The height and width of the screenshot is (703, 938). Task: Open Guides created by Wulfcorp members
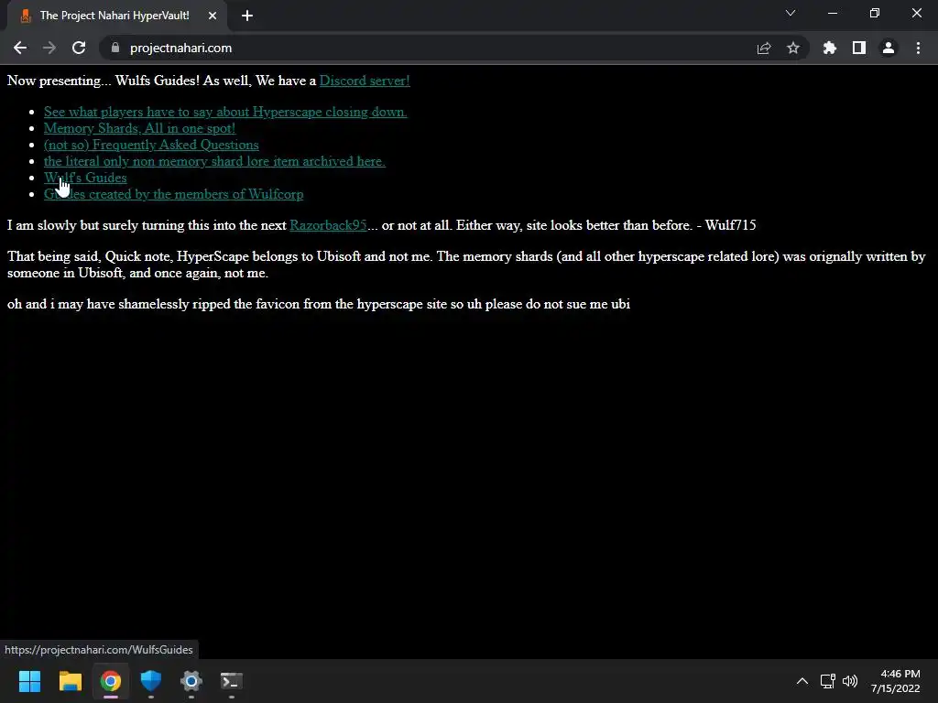(x=173, y=194)
